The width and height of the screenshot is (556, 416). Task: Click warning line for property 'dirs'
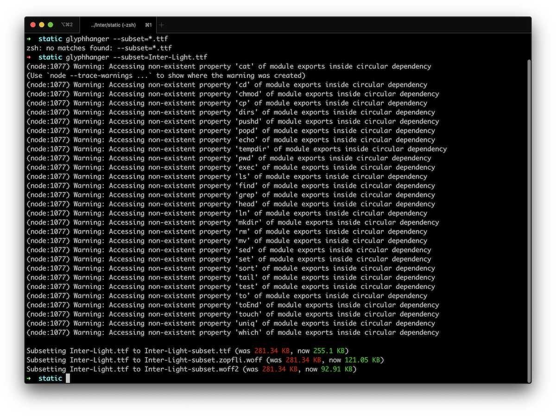tap(231, 112)
